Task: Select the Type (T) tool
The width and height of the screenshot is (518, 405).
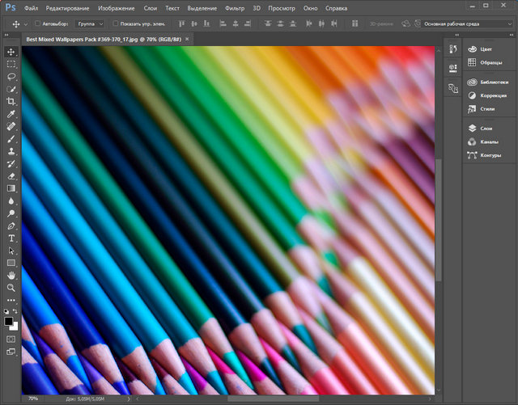Action: (x=11, y=238)
